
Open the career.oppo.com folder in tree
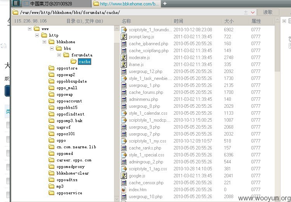[74, 160]
